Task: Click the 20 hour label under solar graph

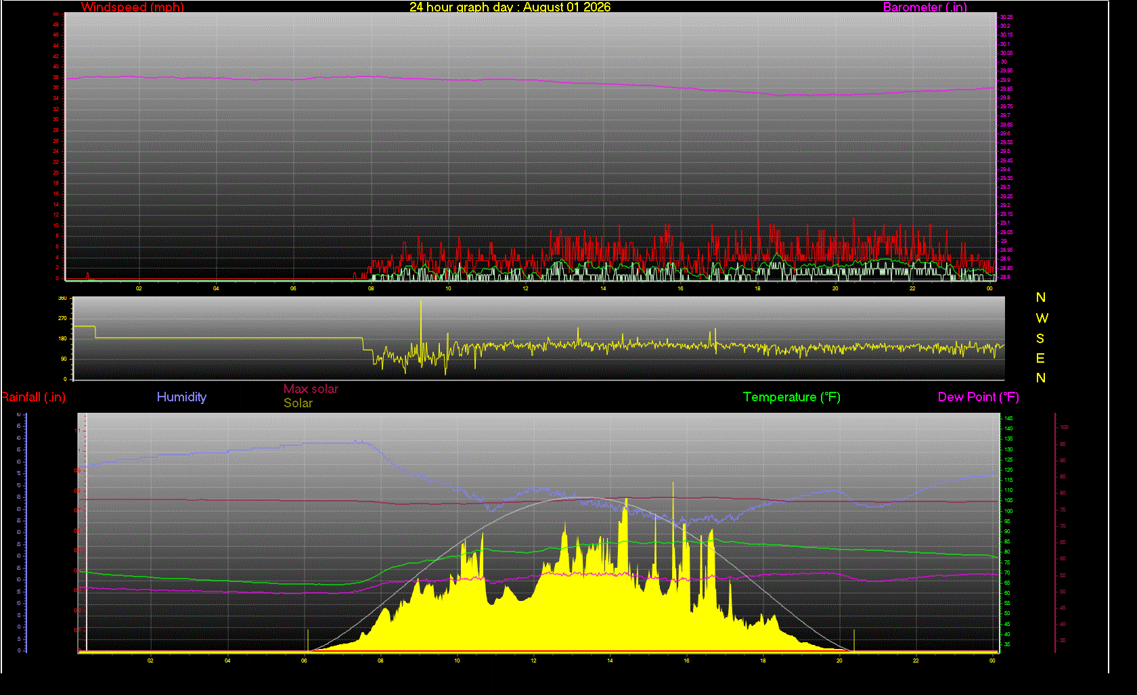Action: [839, 660]
